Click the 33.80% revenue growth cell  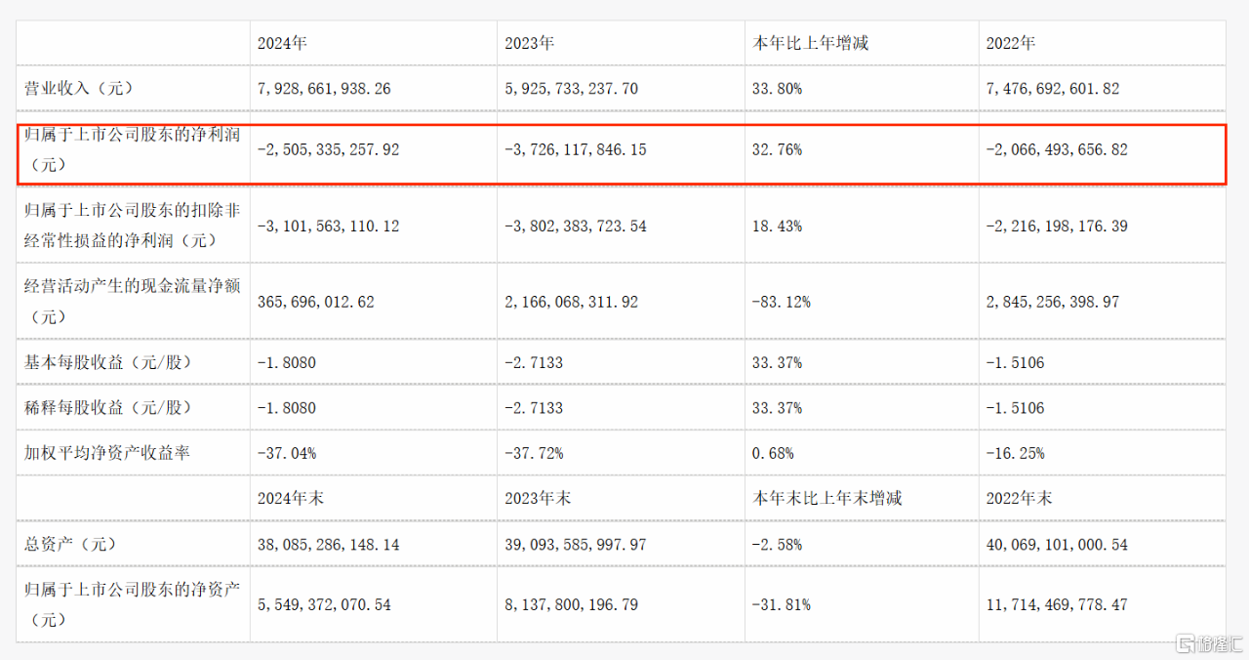777,88
